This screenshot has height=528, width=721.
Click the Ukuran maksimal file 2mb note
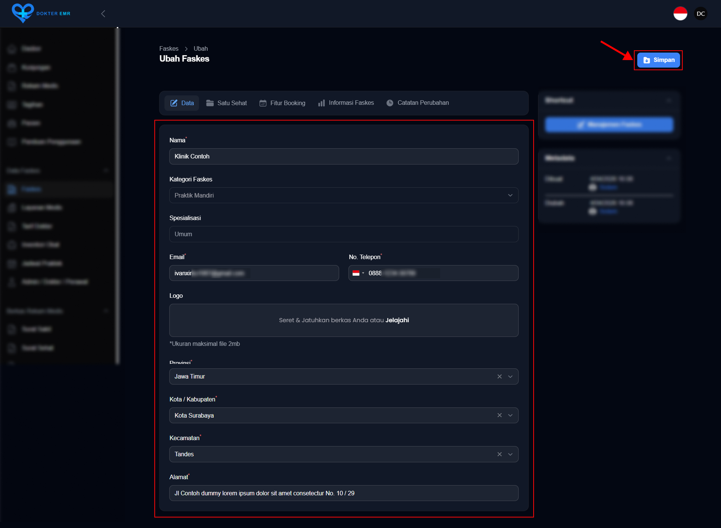pos(205,344)
